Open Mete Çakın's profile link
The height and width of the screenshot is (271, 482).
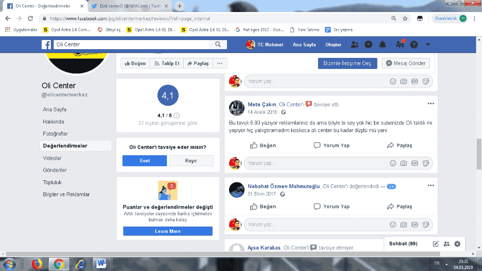(262, 105)
